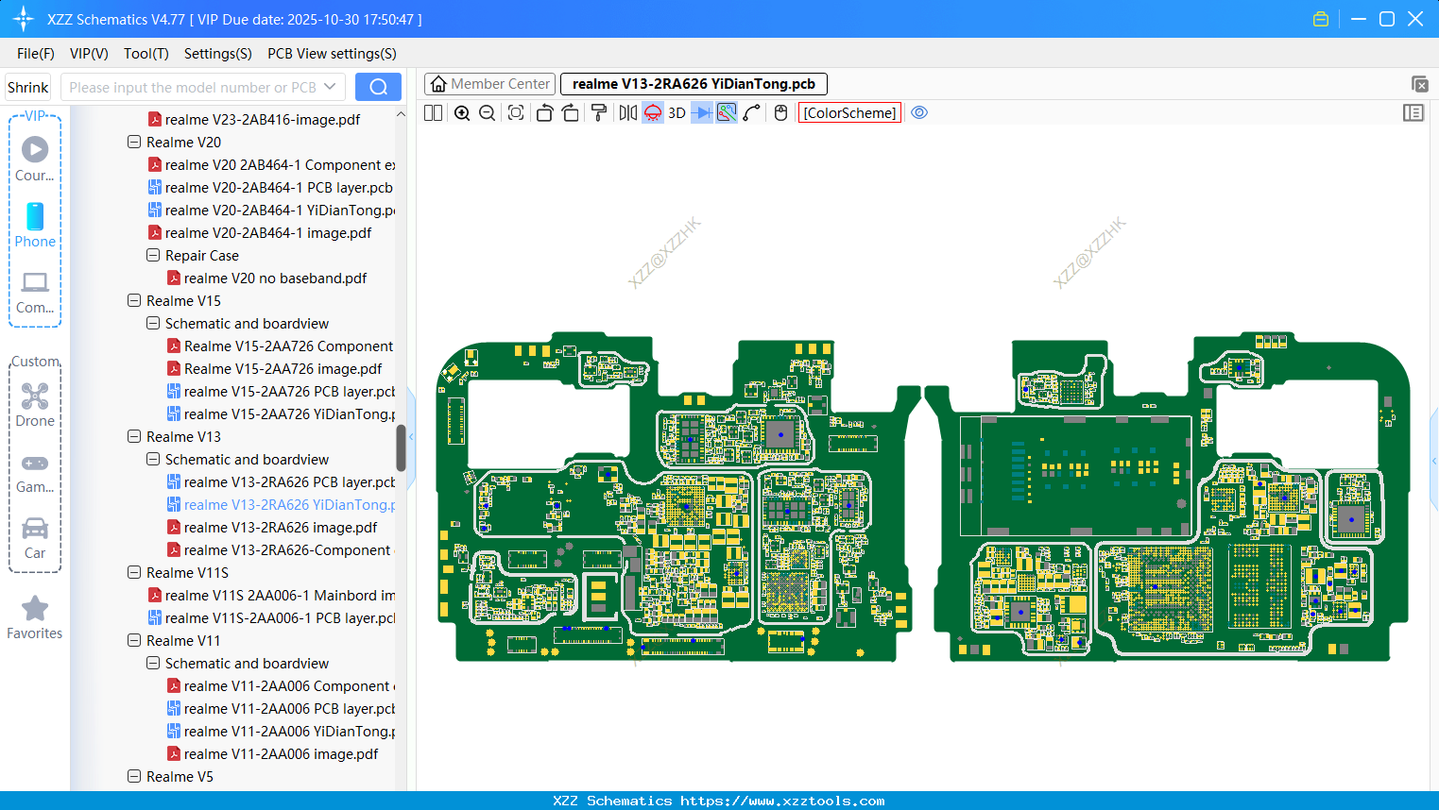
Task: Click the zoom in magnifier icon
Action: (x=462, y=113)
